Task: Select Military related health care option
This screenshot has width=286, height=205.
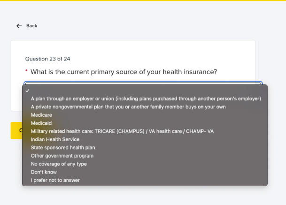Action: click(122, 131)
